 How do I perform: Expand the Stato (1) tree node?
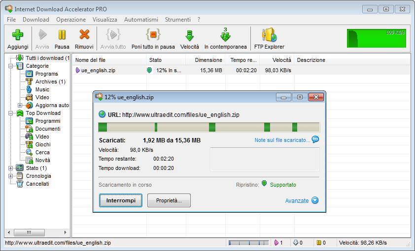[10, 168]
